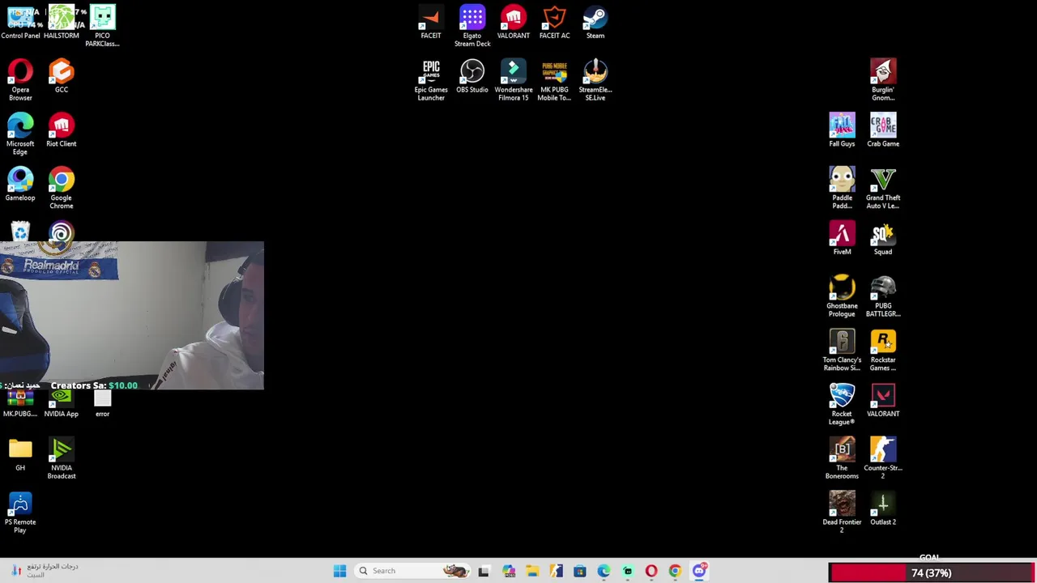The width and height of the screenshot is (1037, 583).
Task: Launch the FiveM shortcut
Action: point(842,239)
